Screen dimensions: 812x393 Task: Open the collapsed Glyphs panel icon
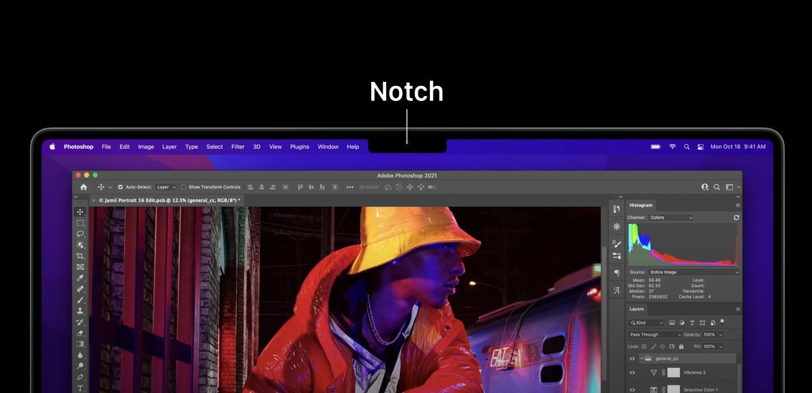tap(617, 291)
